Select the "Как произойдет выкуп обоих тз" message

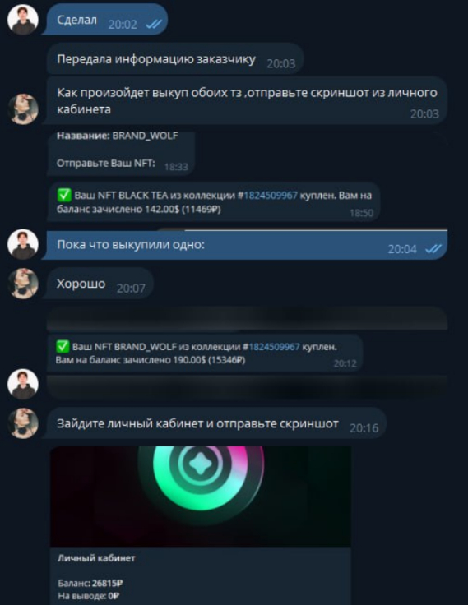[x=247, y=100]
